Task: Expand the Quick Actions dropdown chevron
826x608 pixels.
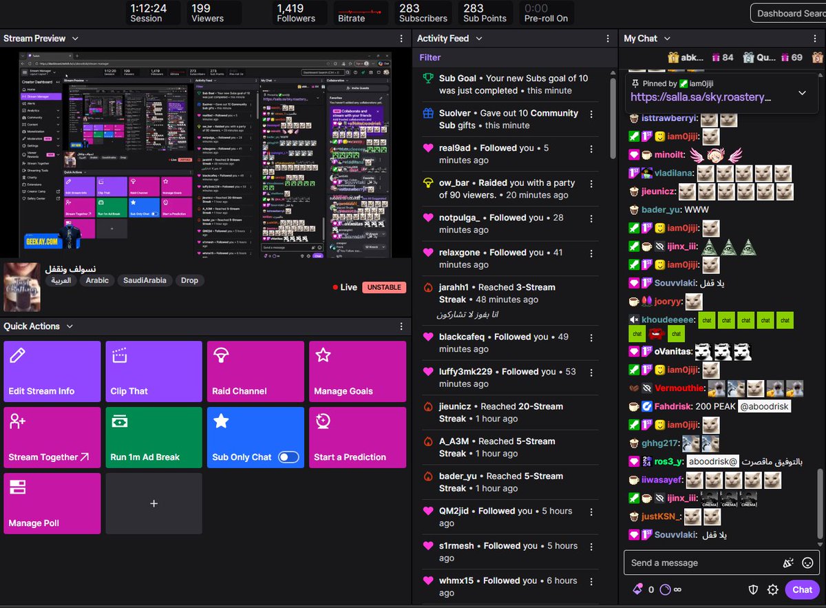Action: (x=69, y=326)
